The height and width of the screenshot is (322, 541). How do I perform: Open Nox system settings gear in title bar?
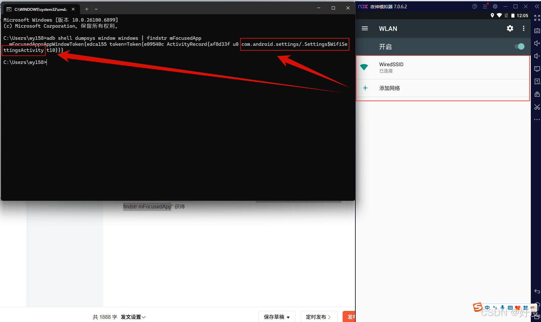495,6
